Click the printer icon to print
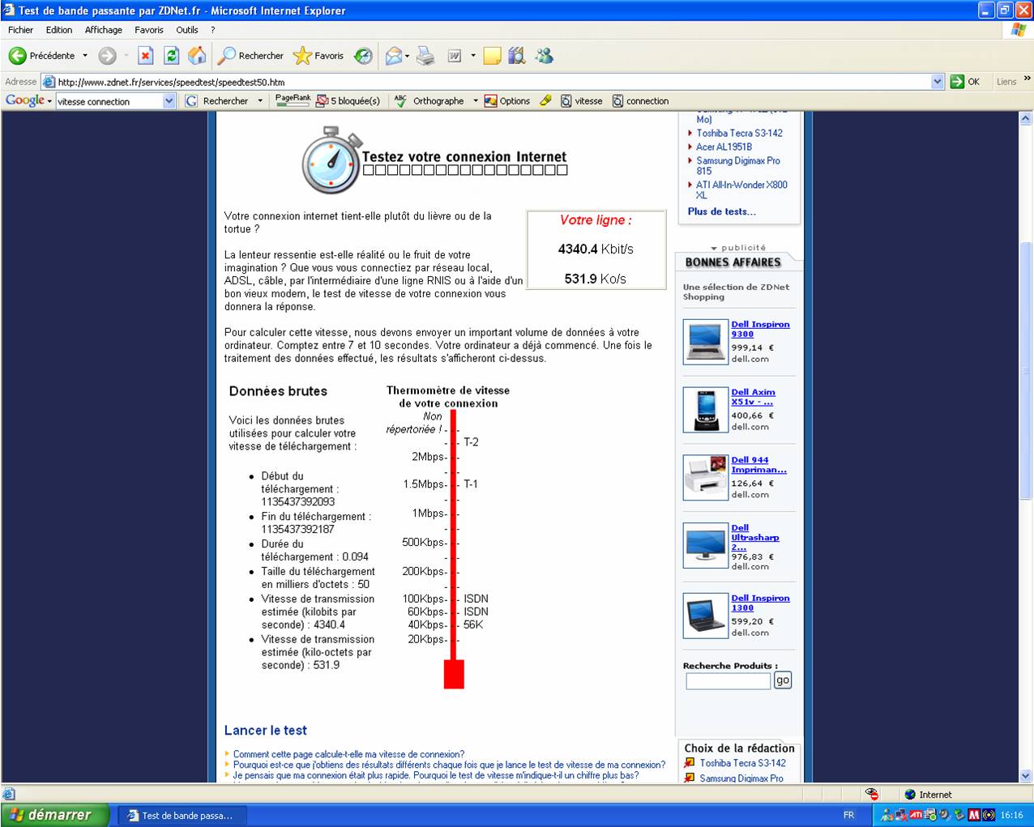1034x827 pixels. click(x=425, y=56)
